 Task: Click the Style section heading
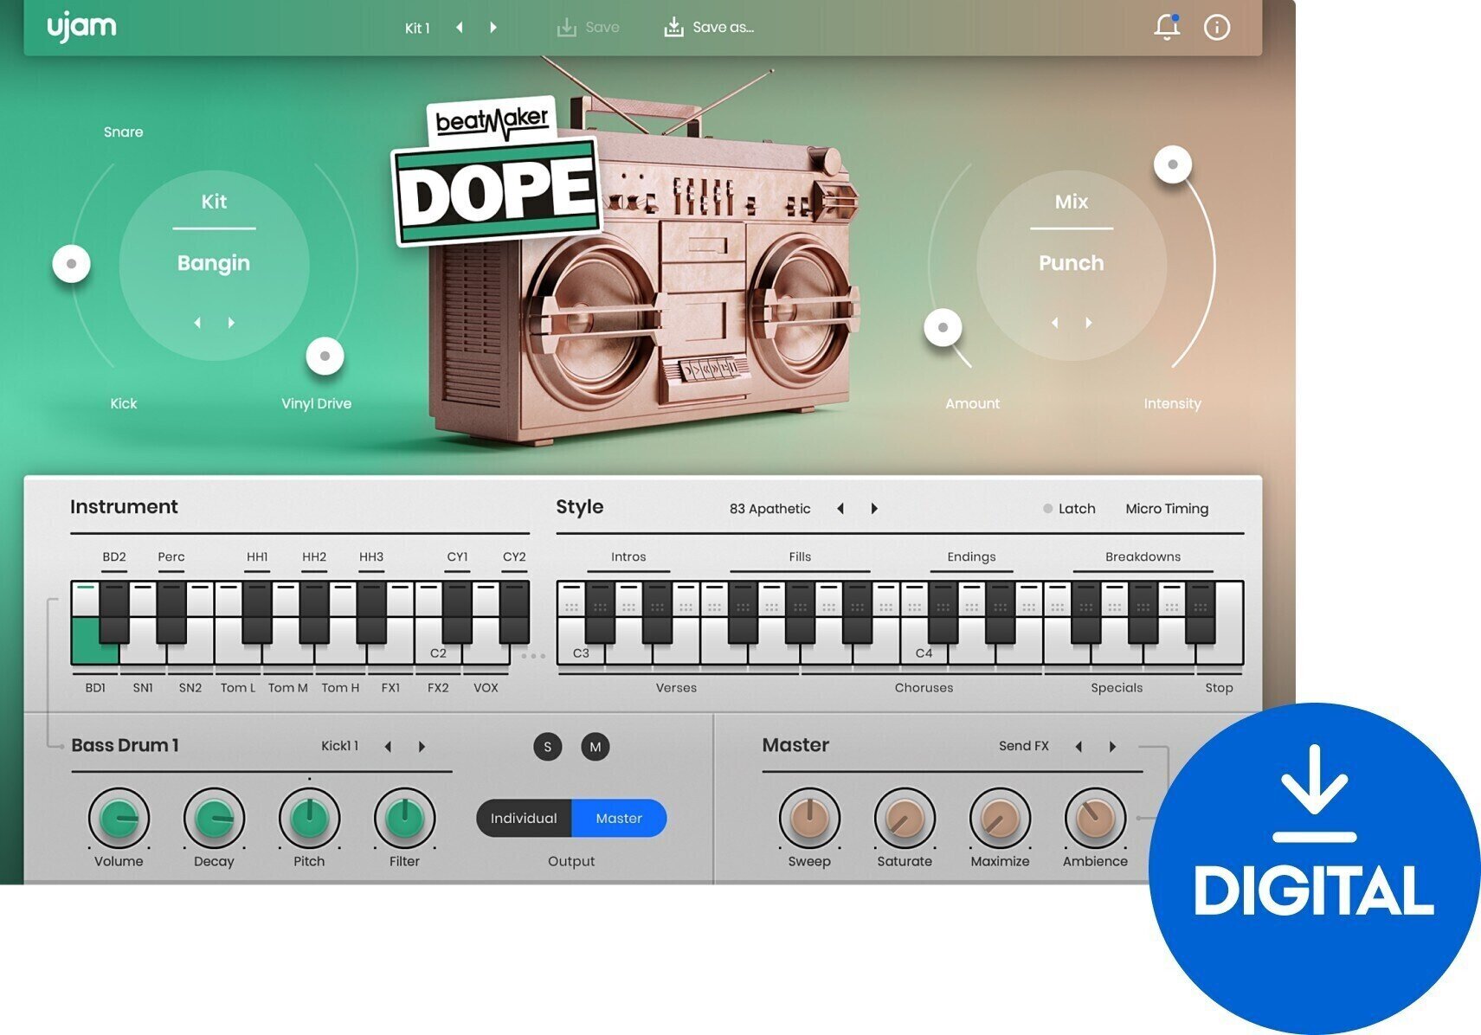click(x=580, y=507)
